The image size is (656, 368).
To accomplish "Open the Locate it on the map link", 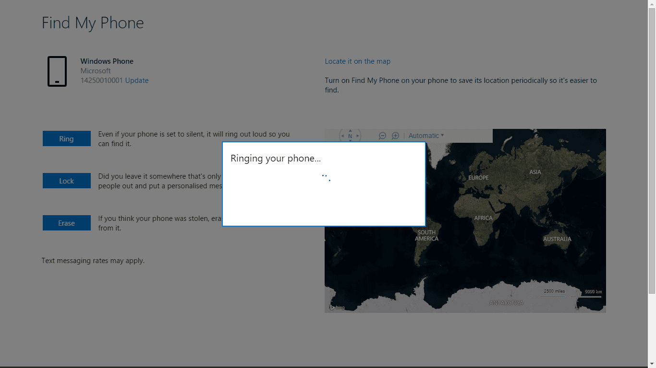I will coord(358,61).
